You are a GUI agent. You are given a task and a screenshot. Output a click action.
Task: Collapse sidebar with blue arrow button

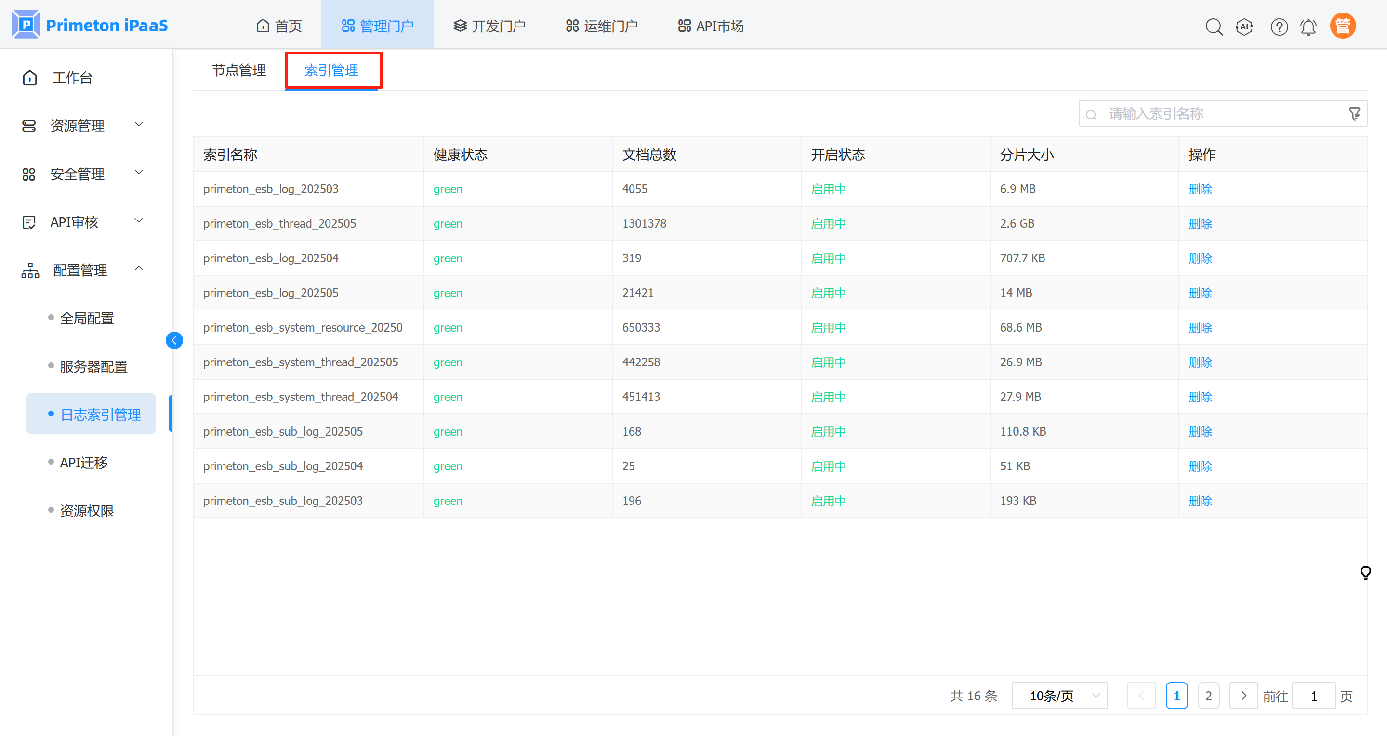174,340
